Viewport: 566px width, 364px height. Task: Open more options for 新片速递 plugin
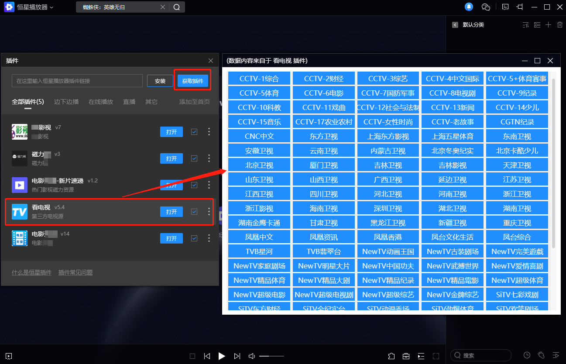(x=209, y=185)
